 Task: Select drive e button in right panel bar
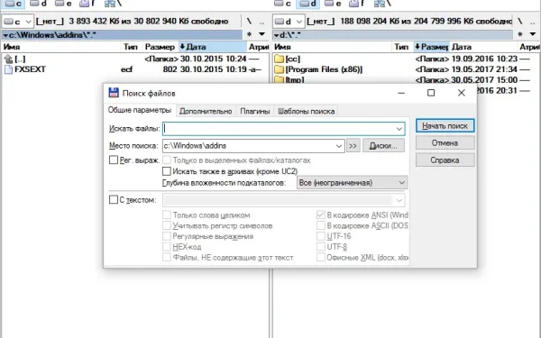click(333, 4)
